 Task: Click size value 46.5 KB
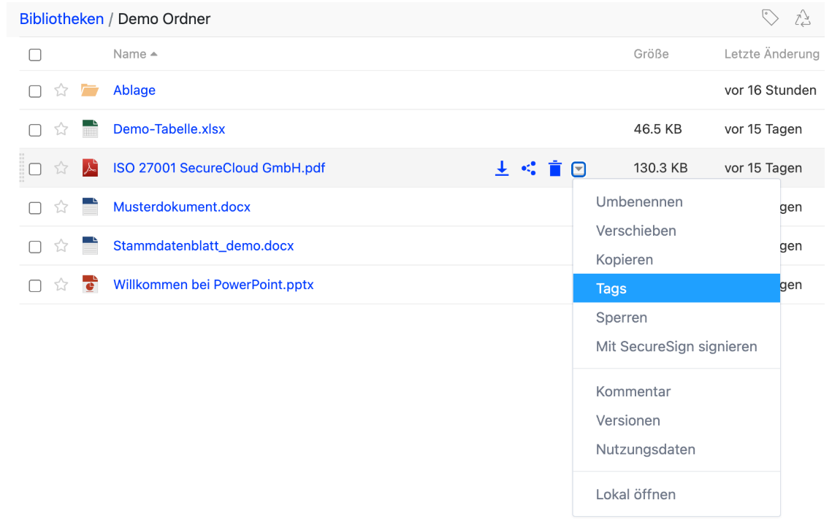point(657,128)
